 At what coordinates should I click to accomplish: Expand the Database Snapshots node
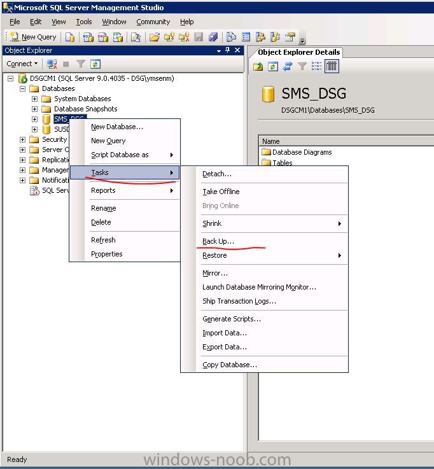(x=35, y=109)
